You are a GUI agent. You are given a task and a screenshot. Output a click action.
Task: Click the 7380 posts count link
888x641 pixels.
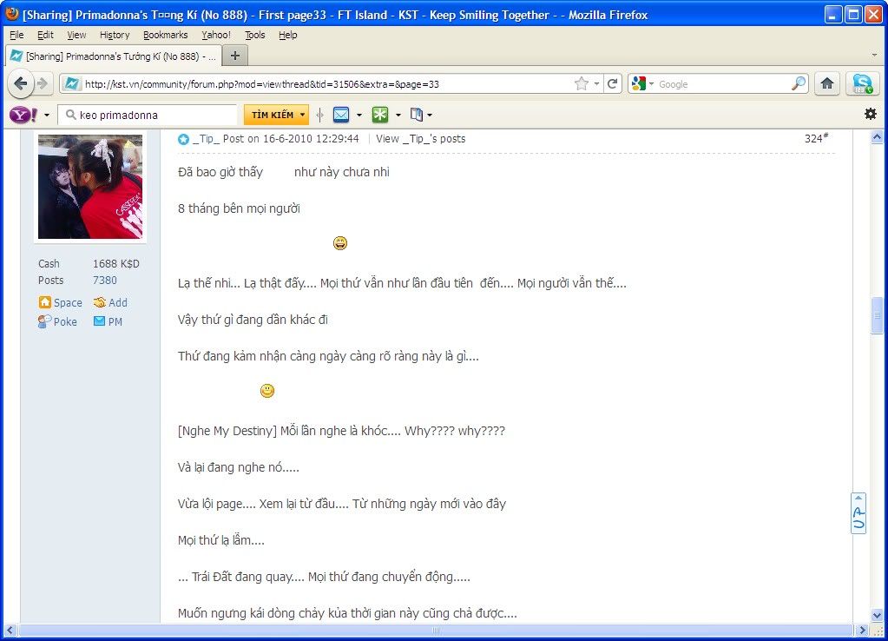click(105, 280)
